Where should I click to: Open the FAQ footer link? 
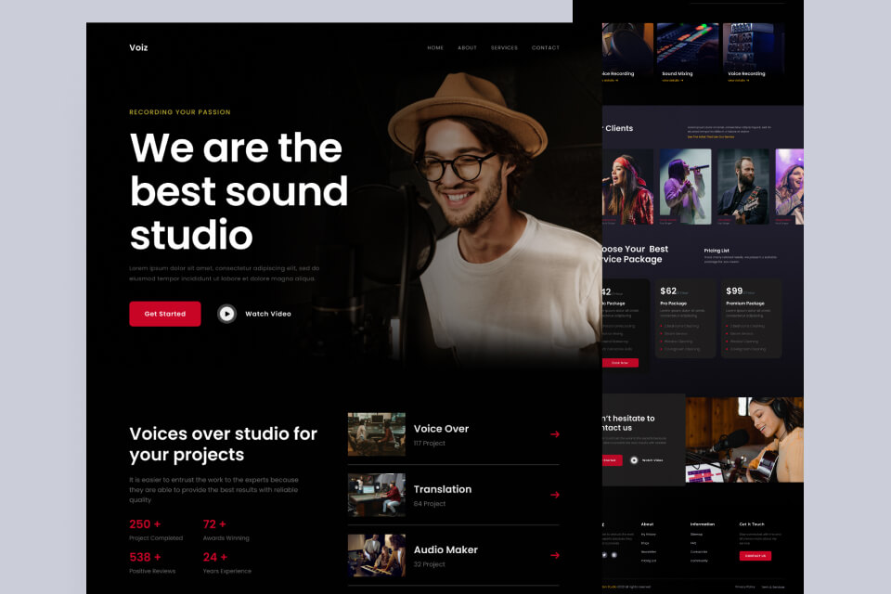[693, 543]
